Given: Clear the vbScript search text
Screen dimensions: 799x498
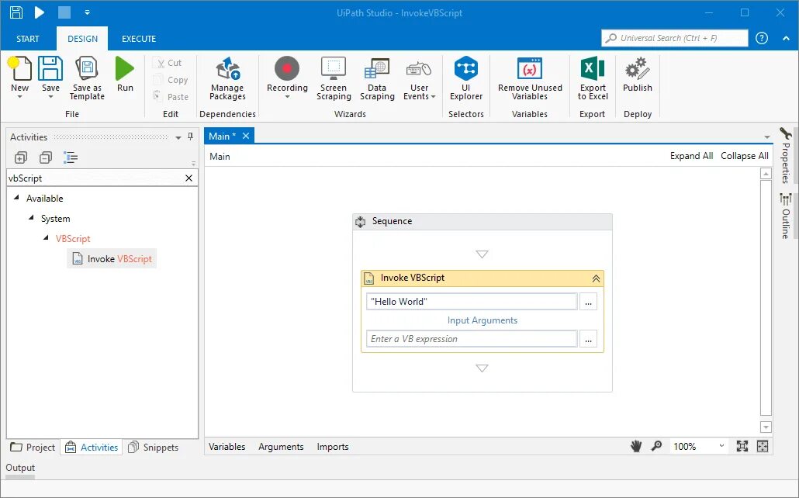Looking at the screenshot, I should tap(189, 178).
